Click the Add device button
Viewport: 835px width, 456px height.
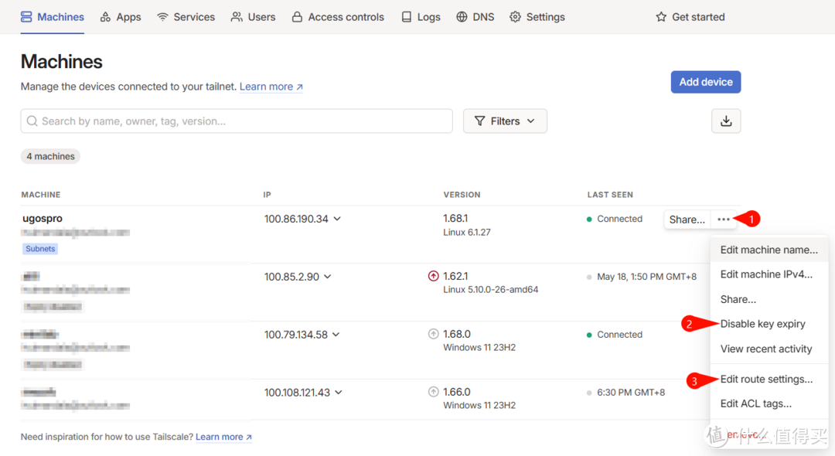pos(705,81)
